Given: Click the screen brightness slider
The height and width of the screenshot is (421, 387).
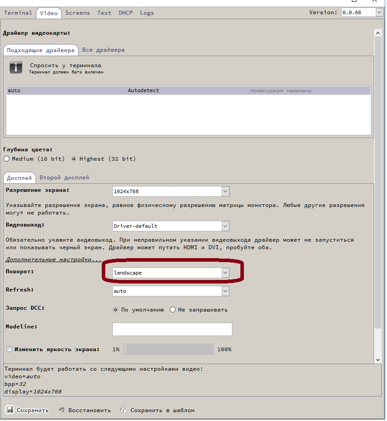Looking at the screenshot, I should coord(168,349).
